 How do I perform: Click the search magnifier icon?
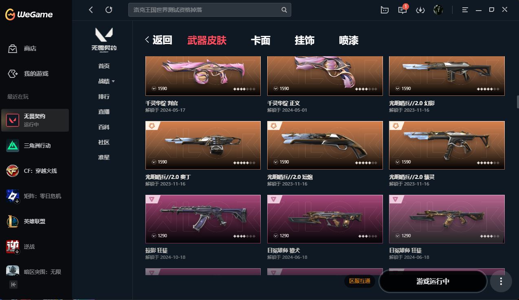click(x=284, y=10)
